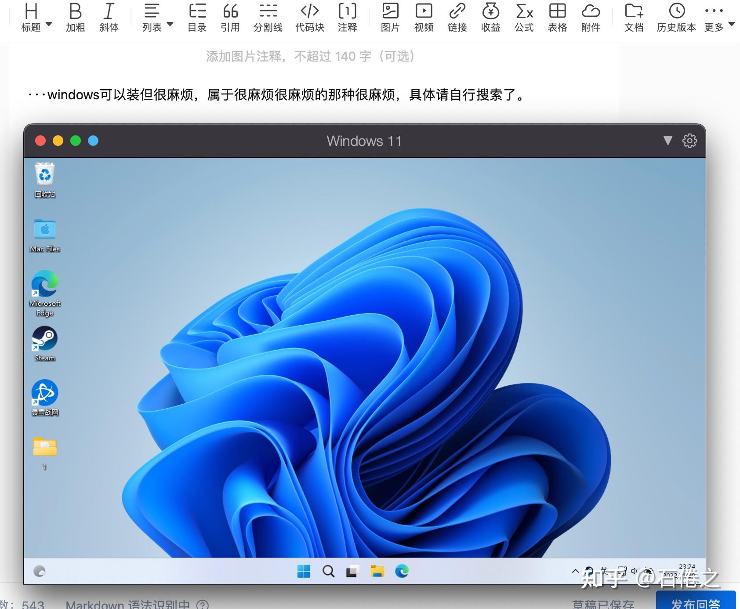Select the Steam desktop shortcut
Screen dimensions: 740x609
(45, 344)
